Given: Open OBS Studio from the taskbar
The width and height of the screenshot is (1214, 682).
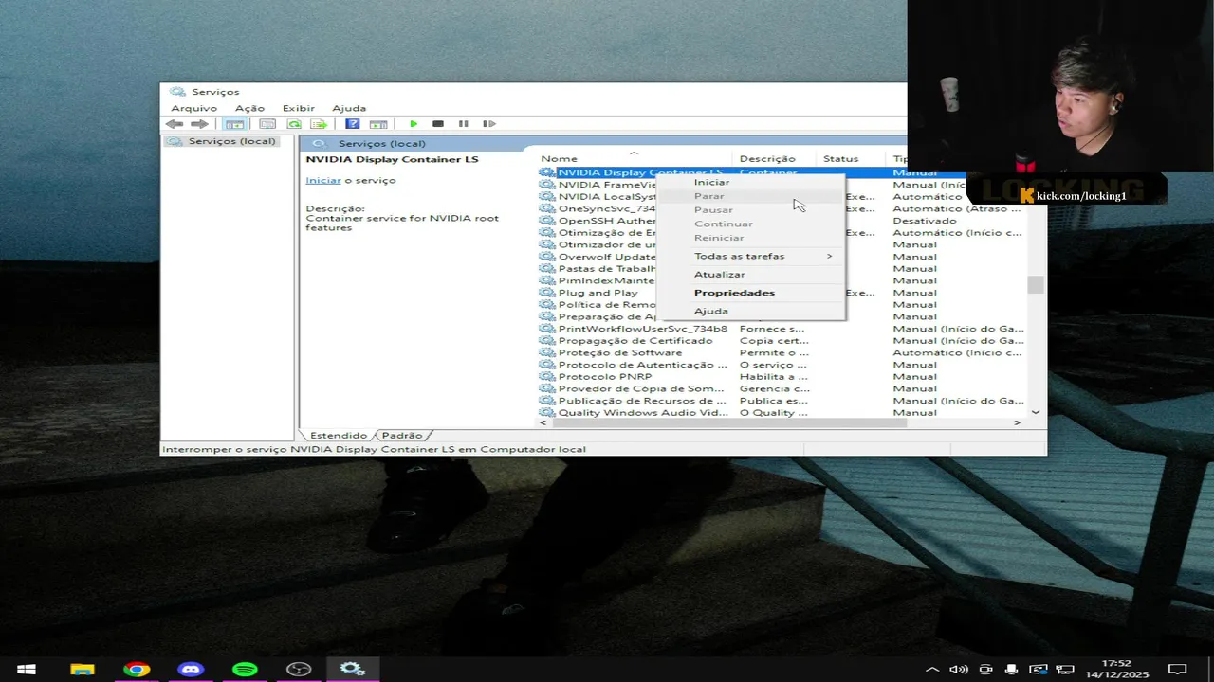Looking at the screenshot, I should coord(299,670).
